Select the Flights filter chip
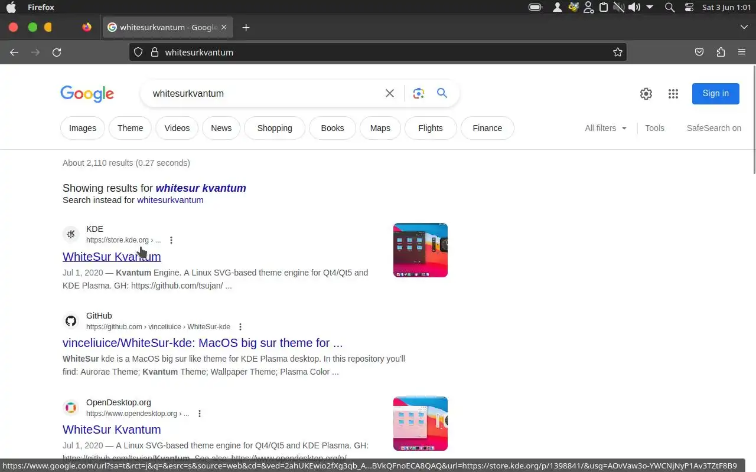Image resolution: width=756 pixels, height=472 pixels. coord(431,128)
